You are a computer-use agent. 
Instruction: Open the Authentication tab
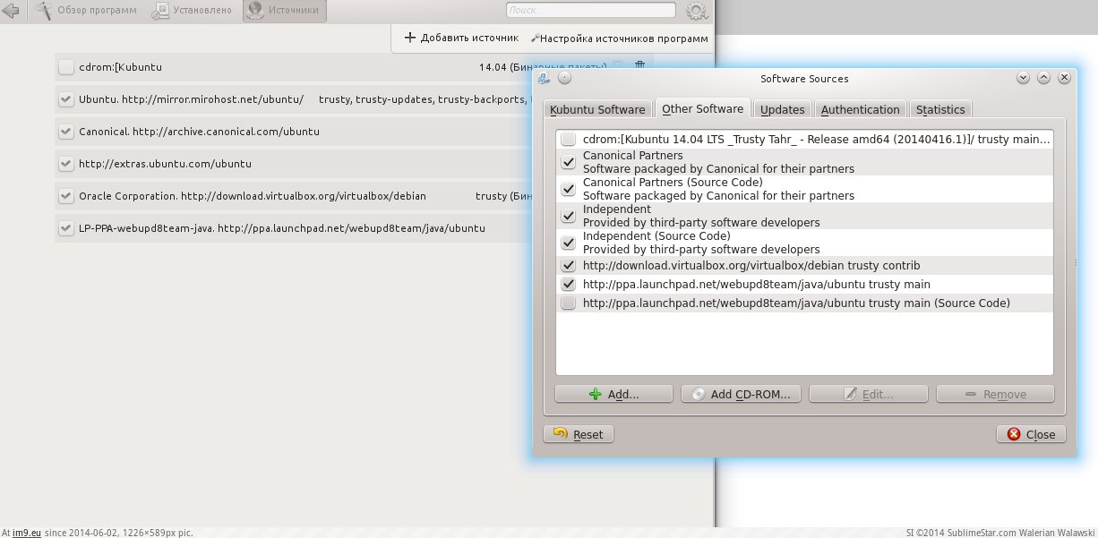860,109
